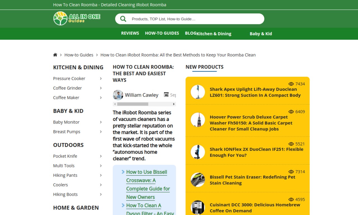Open the HOW-TO GUIDES menu
Image resolution: width=358 pixels, height=215 pixels.
click(x=162, y=33)
